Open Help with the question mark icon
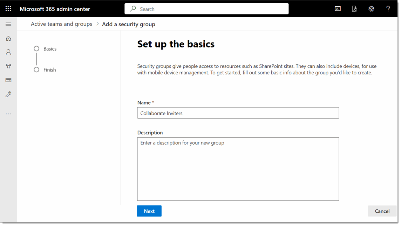The width and height of the screenshot is (401, 226). tap(388, 8)
